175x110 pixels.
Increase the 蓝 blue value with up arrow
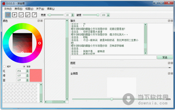pyautogui.click(x=27, y=79)
